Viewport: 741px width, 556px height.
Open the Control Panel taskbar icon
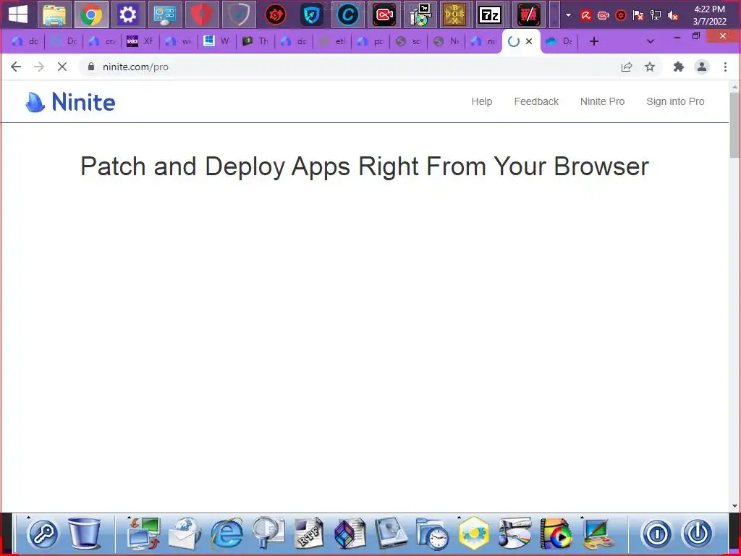click(x=165, y=14)
